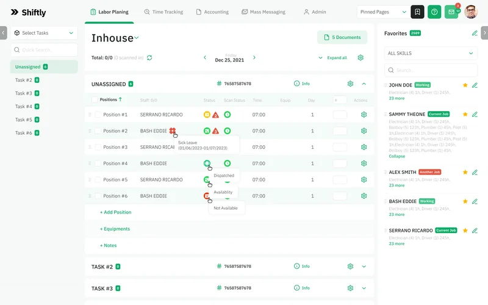
Task: Switch to the Accounting tab
Action: (212, 12)
